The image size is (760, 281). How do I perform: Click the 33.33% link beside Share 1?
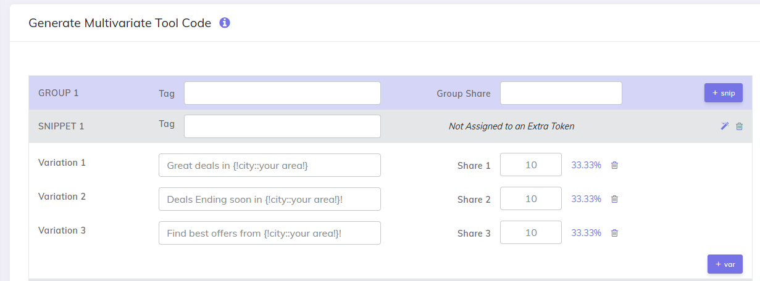(x=586, y=165)
